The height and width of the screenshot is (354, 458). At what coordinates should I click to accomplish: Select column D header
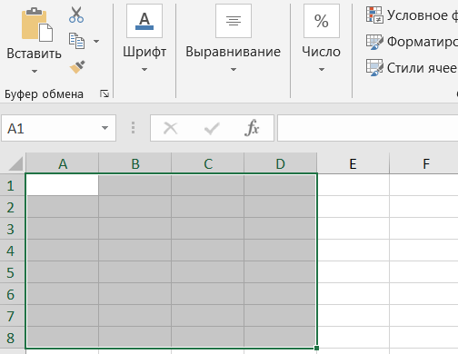click(281, 163)
